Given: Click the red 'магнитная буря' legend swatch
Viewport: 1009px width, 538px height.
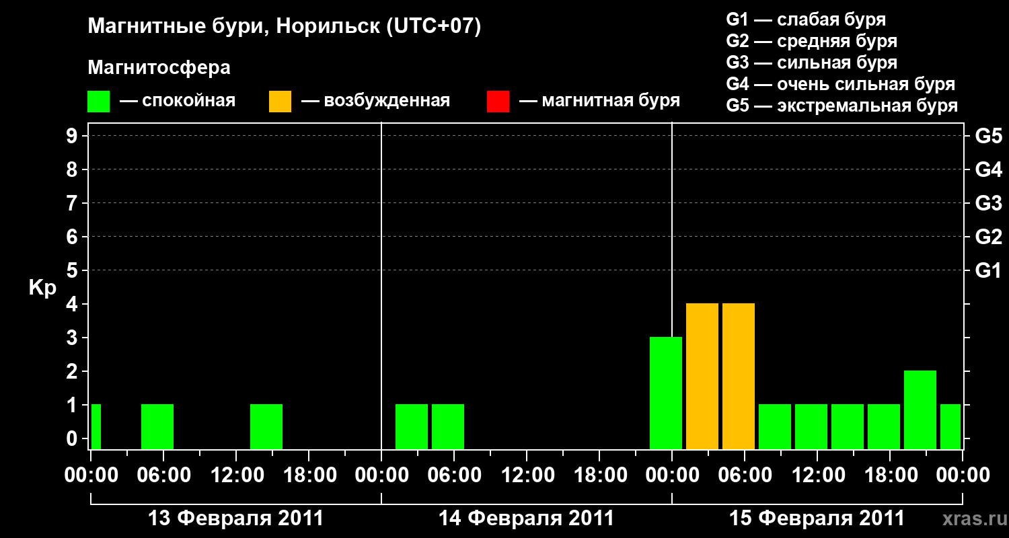Looking at the screenshot, I should (498, 102).
